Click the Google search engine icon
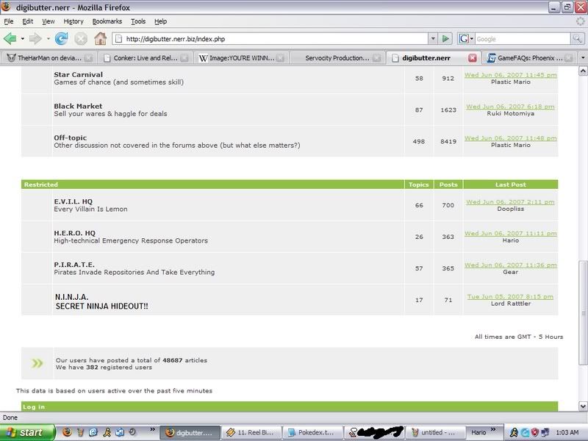The image size is (588, 441). [464, 38]
